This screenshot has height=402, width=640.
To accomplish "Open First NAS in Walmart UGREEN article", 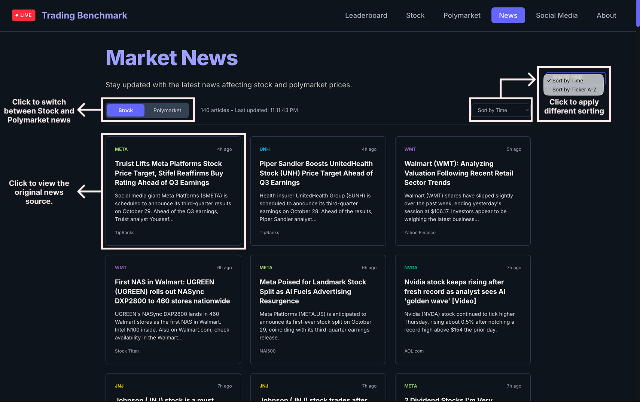I will pyautogui.click(x=173, y=309).
